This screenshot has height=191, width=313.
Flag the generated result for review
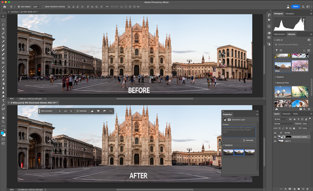tap(104, 111)
